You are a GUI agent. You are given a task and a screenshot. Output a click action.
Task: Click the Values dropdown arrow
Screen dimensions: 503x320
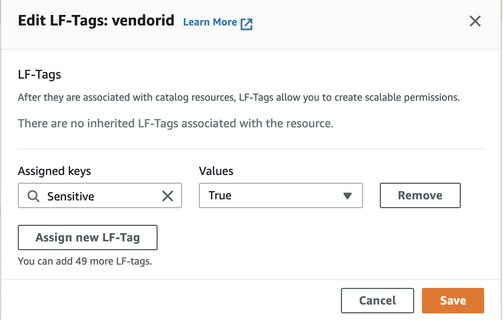348,195
